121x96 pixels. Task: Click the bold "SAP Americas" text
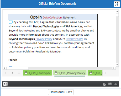[x=74, y=26]
